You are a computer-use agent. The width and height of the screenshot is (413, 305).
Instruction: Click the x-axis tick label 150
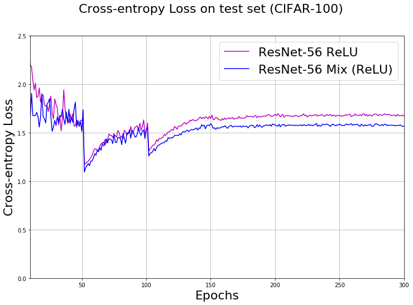click(210, 285)
